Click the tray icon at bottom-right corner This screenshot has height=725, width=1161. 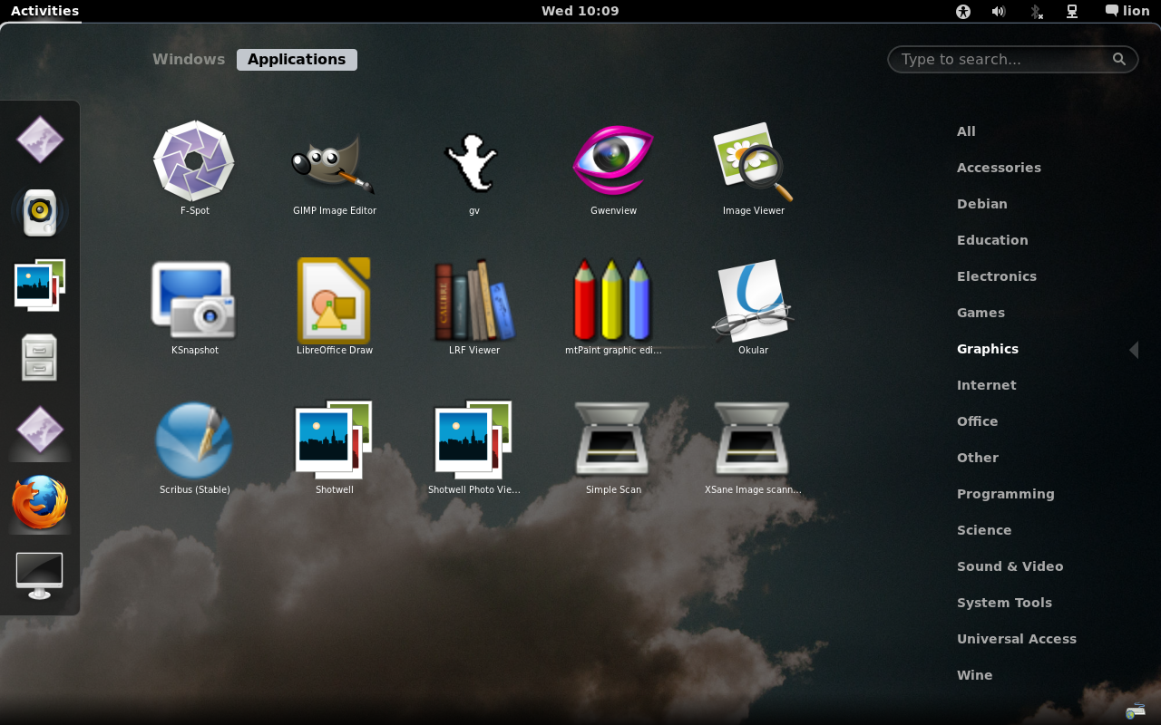pyautogui.click(x=1135, y=710)
